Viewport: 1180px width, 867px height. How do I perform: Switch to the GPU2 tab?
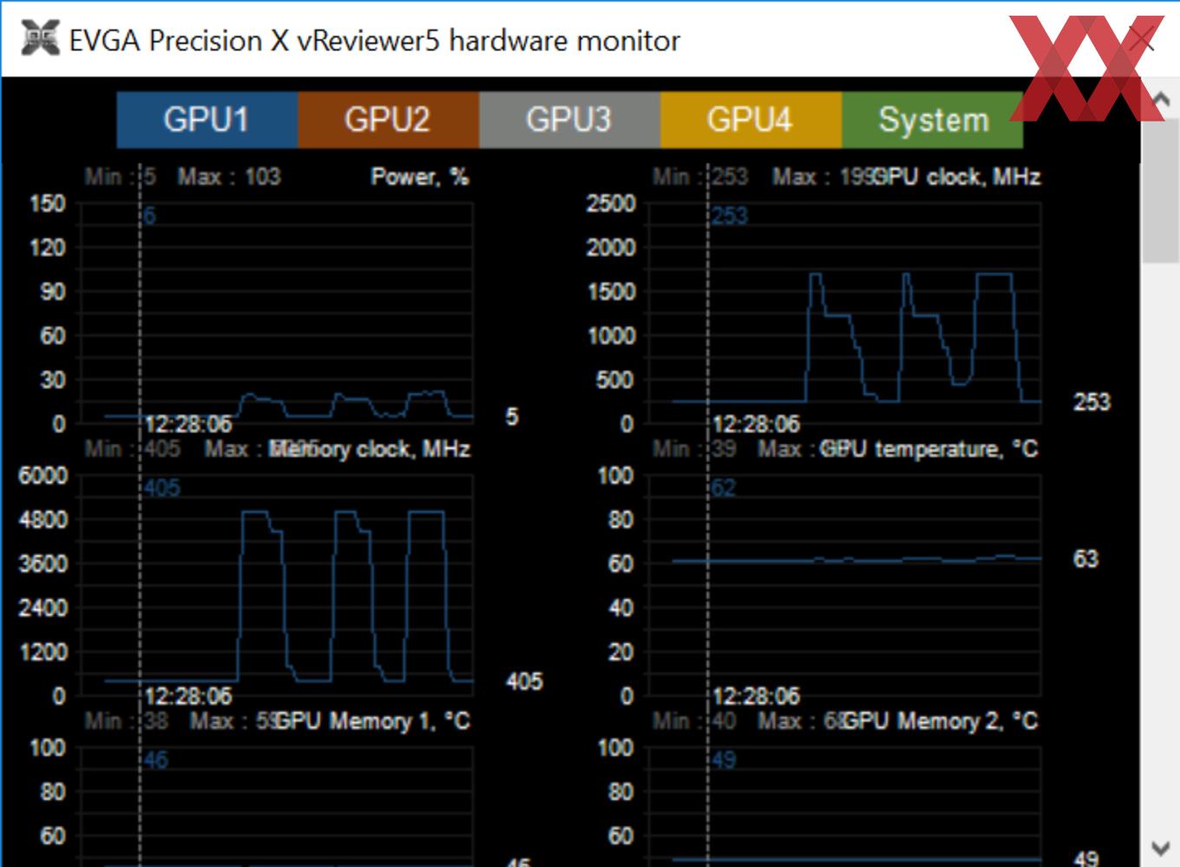388,120
